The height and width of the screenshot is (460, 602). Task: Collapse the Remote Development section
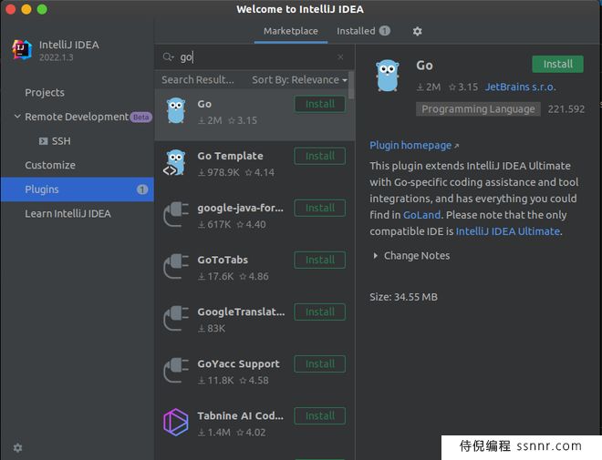coord(17,117)
